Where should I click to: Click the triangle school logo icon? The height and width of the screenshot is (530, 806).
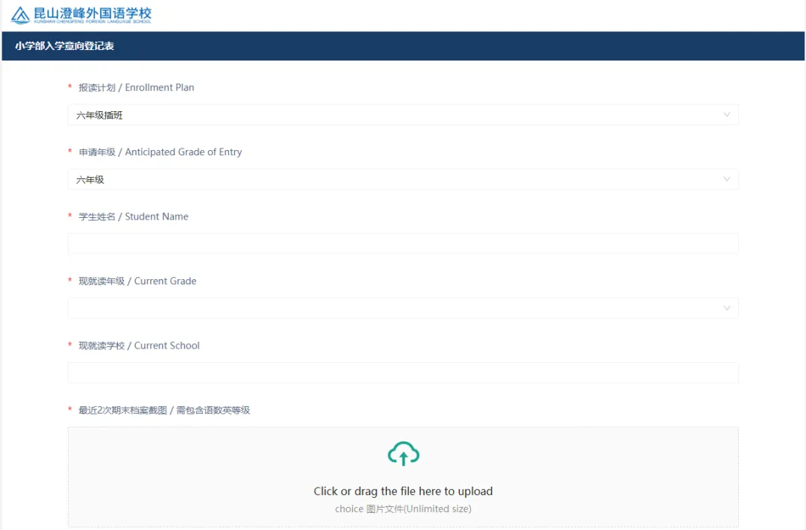(x=20, y=16)
